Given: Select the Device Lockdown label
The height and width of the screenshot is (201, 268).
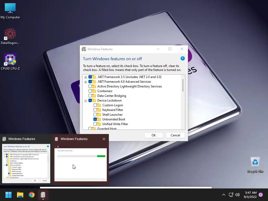Looking at the screenshot, I should [109, 100].
